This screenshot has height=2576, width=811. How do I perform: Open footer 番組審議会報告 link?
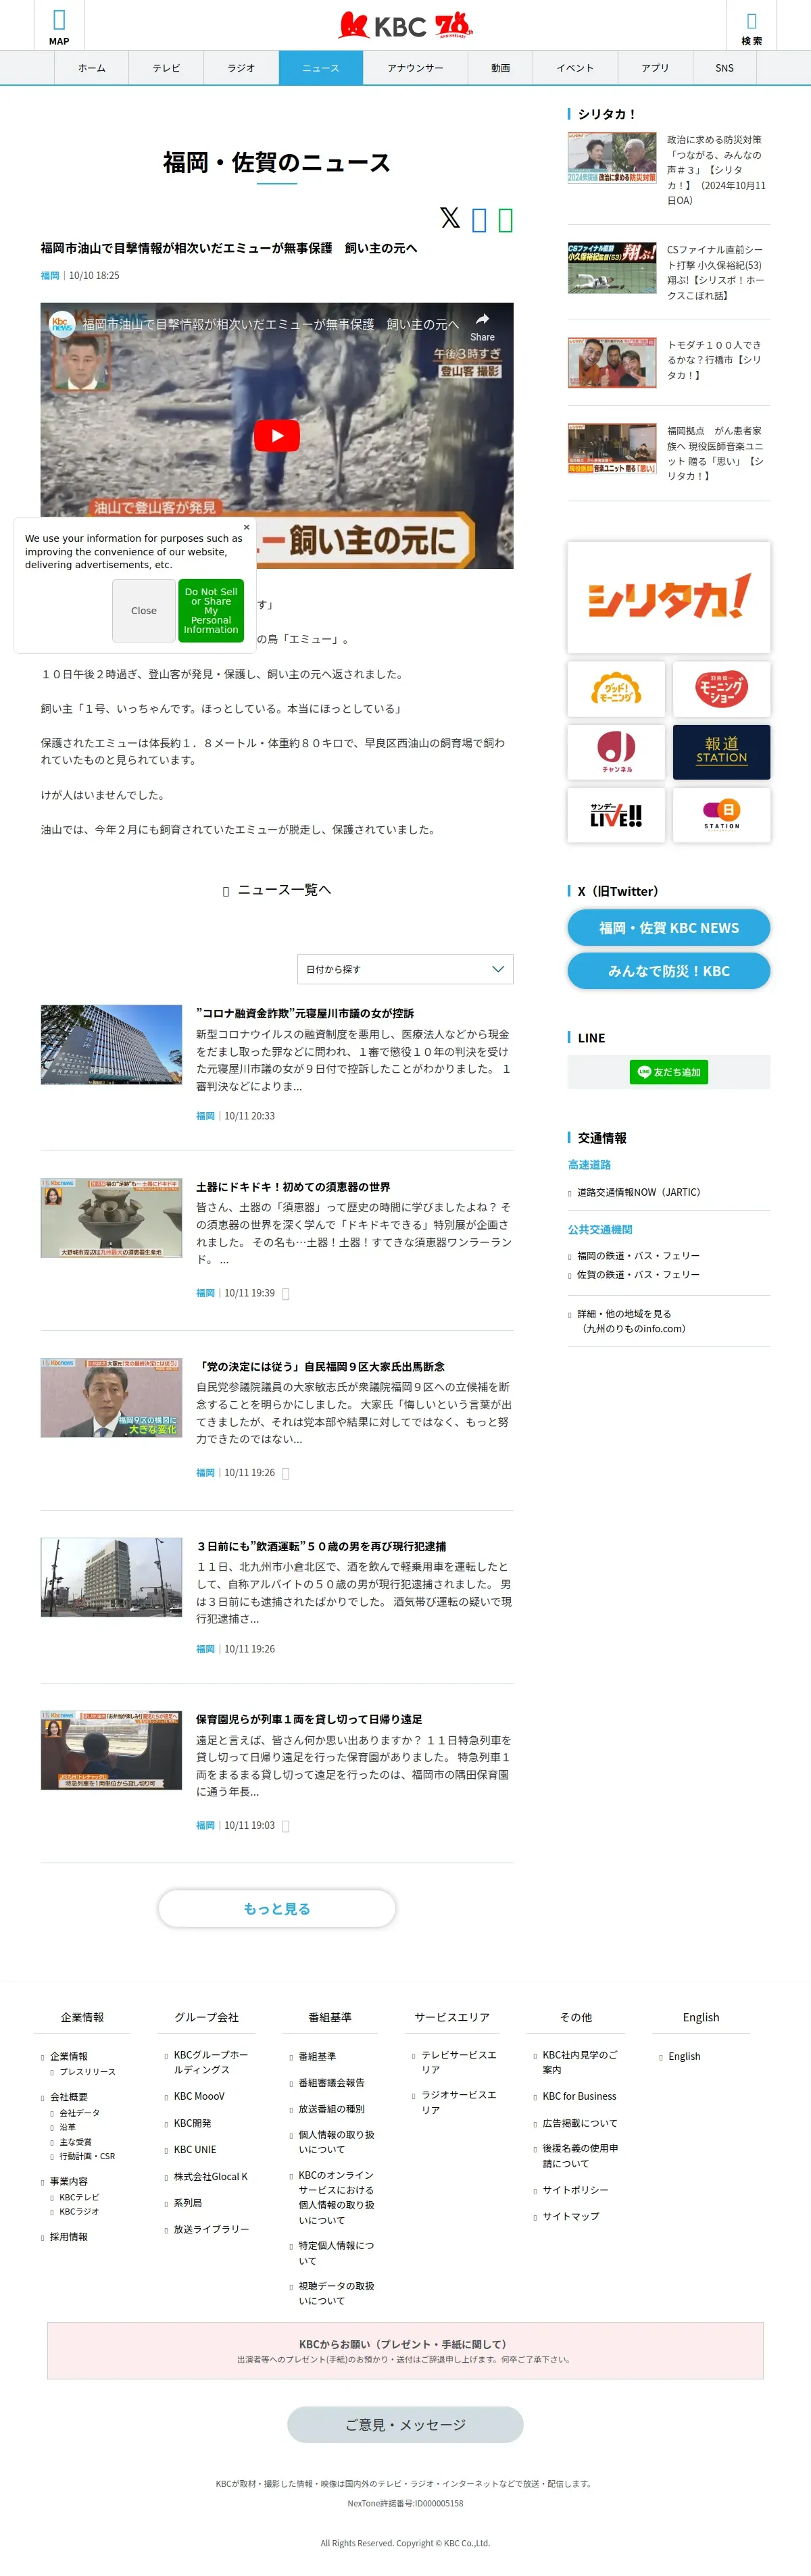pyautogui.click(x=331, y=2082)
